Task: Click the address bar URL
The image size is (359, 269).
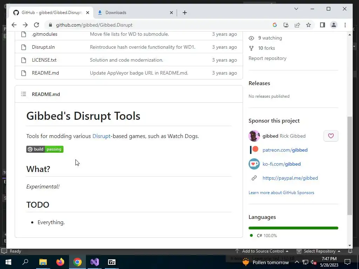Action: pos(94,25)
